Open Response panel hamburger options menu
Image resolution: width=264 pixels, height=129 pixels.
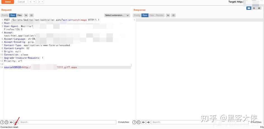[x=174, y=15]
